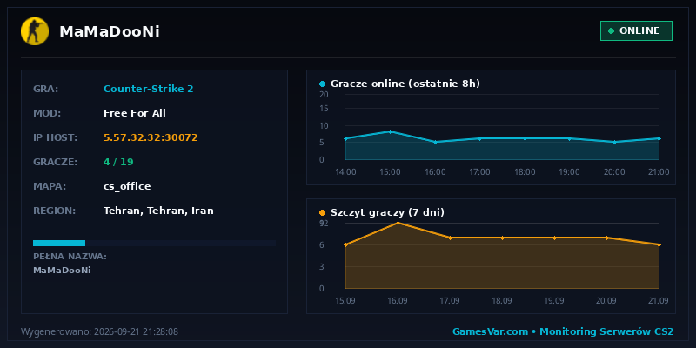Click the GRACZE: label
696x348 pixels.
[55, 162]
